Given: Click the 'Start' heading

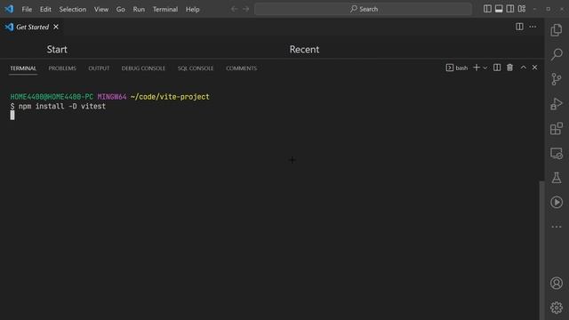Looking at the screenshot, I should [57, 50].
